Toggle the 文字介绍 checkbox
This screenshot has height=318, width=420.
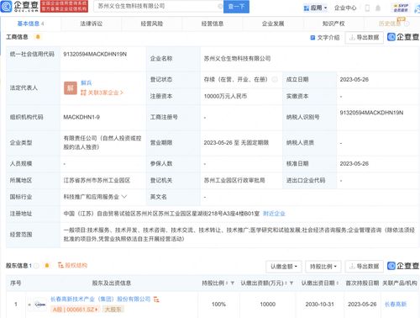click(312, 38)
